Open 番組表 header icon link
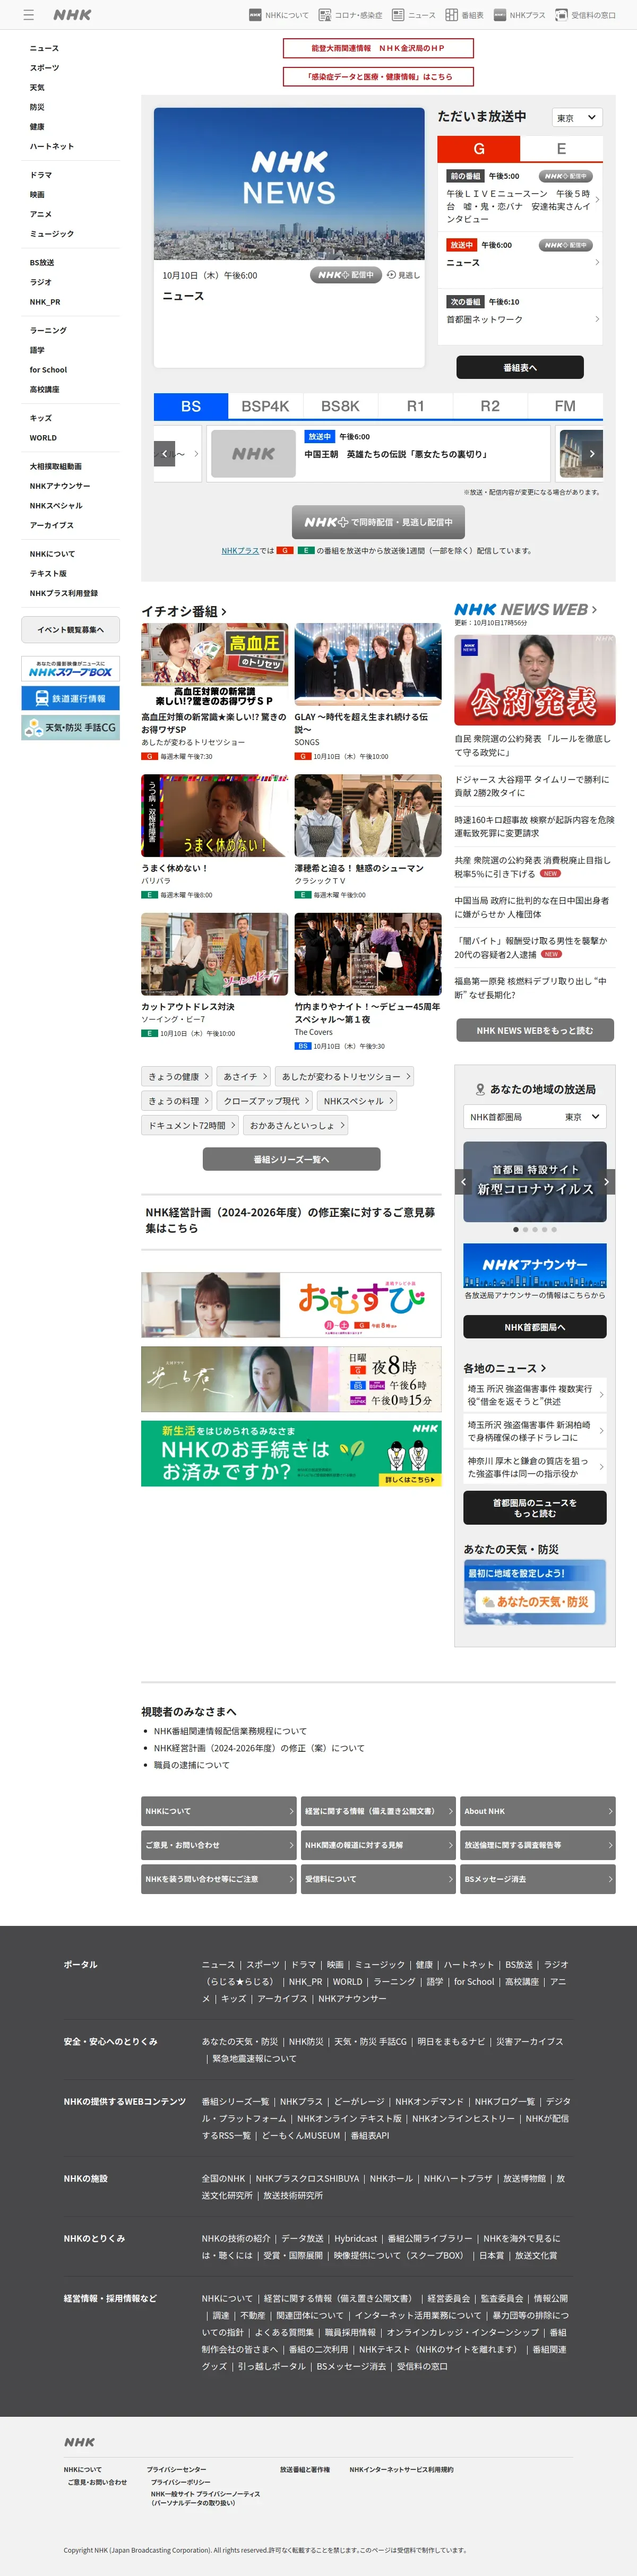Screen dimensions: 637x2576 click(464, 15)
